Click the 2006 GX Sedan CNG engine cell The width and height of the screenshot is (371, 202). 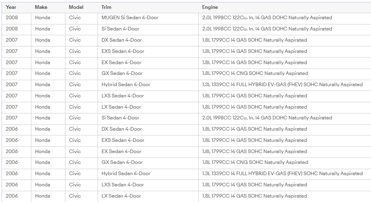click(x=255, y=162)
